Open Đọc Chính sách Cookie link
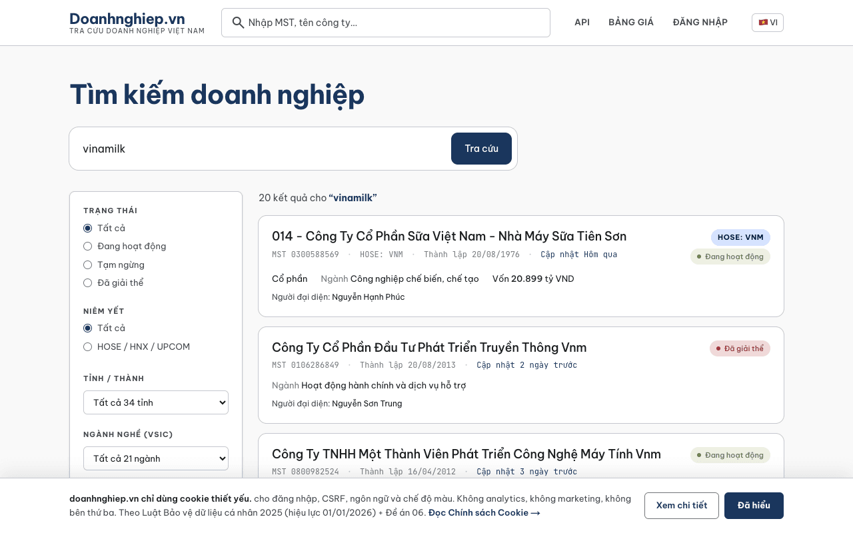The height and width of the screenshot is (533, 853). pos(484,513)
